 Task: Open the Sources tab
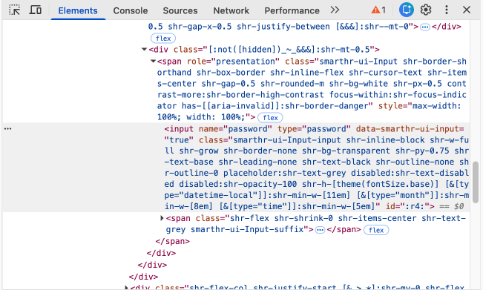(x=180, y=10)
